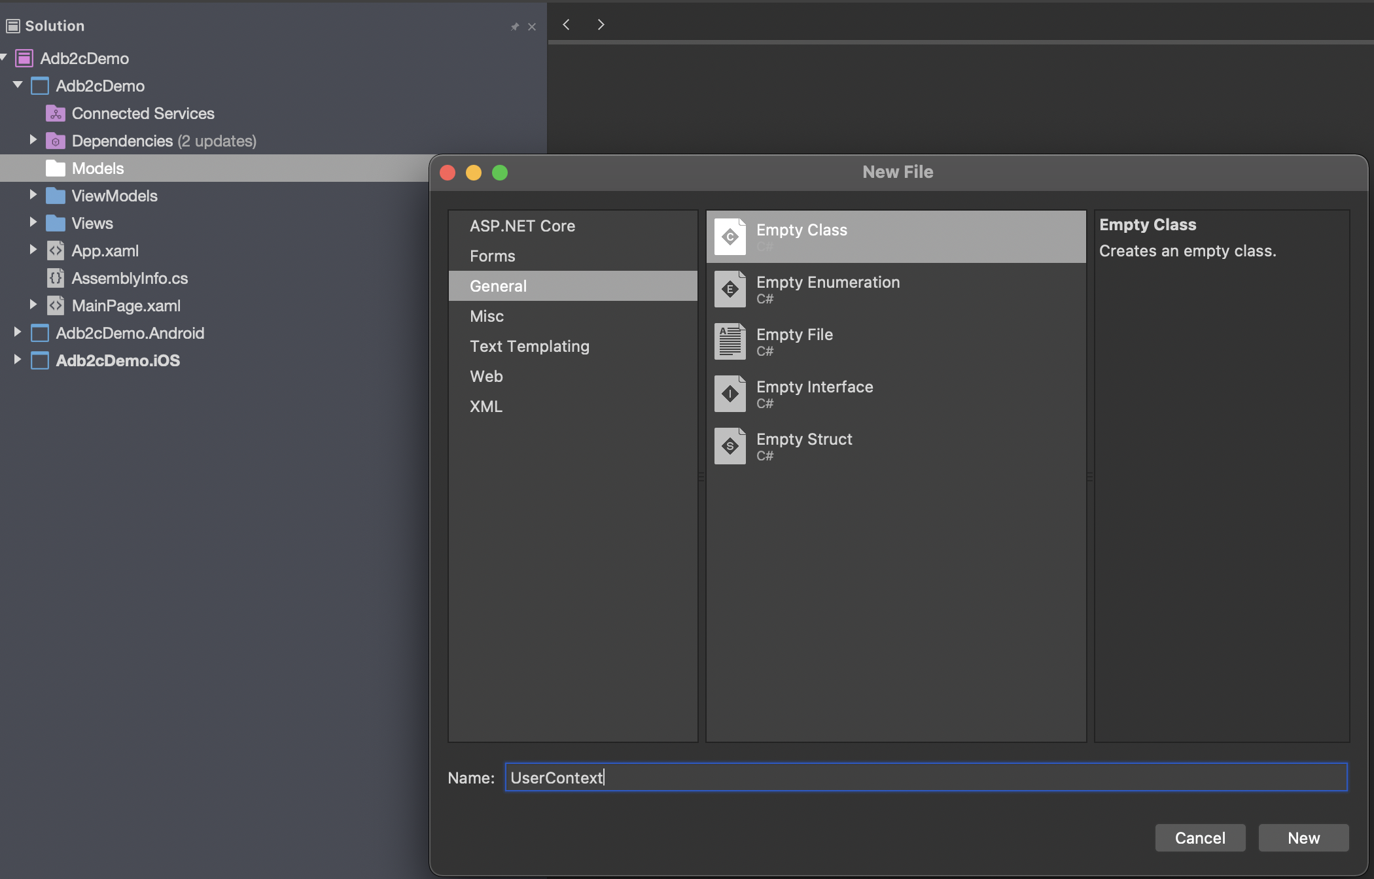Collapse the Adb2cDemo project node

click(18, 85)
